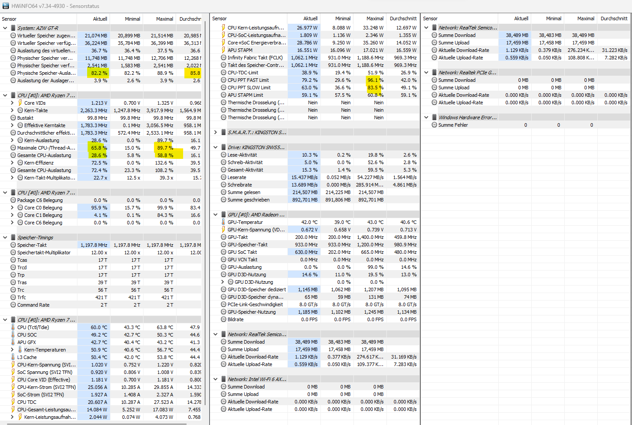Expand the Core VIDs row
This screenshot has width=632, height=425.
(x=12, y=103)
